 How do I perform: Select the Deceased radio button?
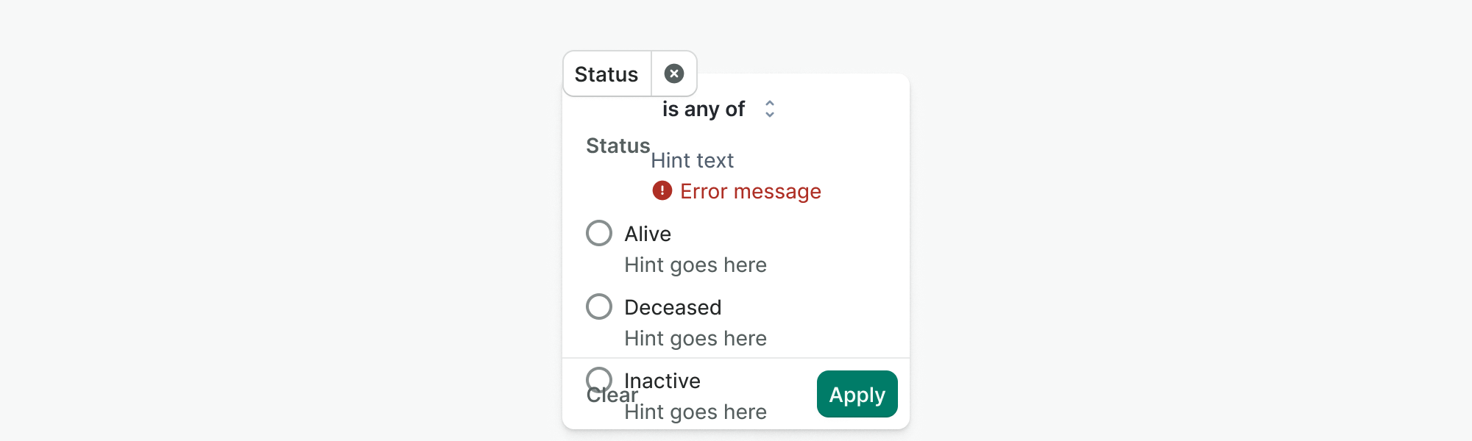[599, 306]
